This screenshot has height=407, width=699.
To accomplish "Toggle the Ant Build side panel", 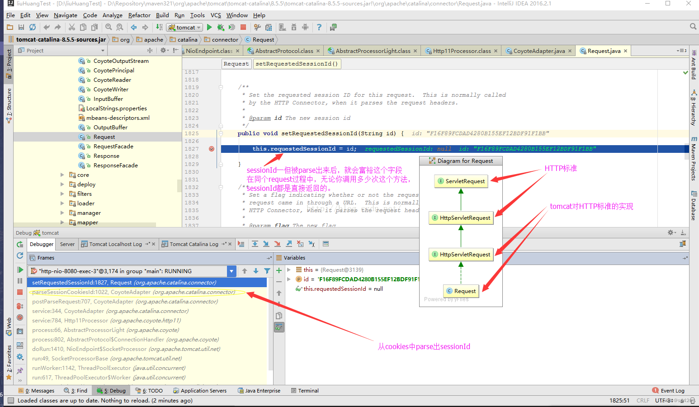I will (x=694, y=65).
